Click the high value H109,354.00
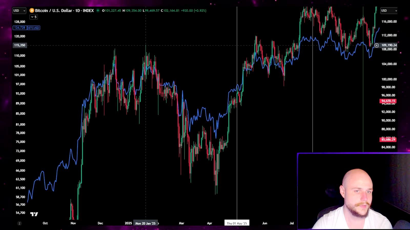410x230 pixels. tap(132, 10)
